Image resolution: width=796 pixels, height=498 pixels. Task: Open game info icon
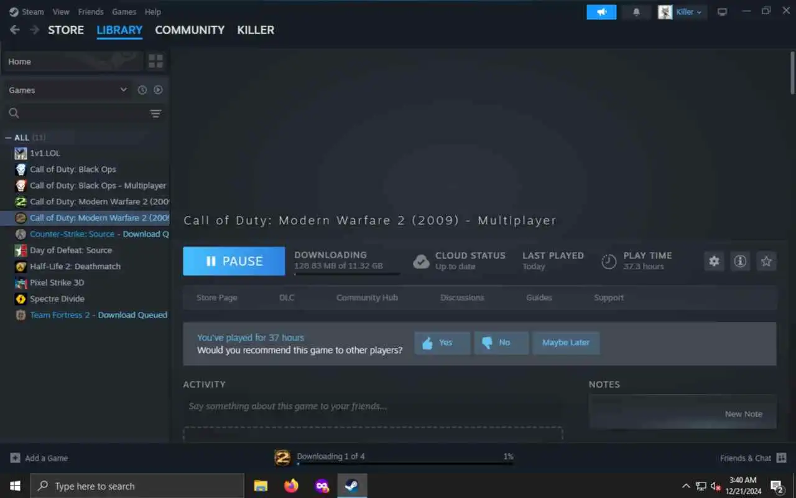740,261
